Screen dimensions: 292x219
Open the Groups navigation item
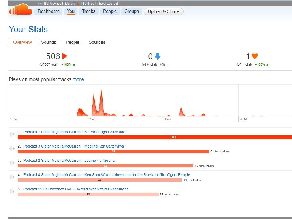click(131, 11)
